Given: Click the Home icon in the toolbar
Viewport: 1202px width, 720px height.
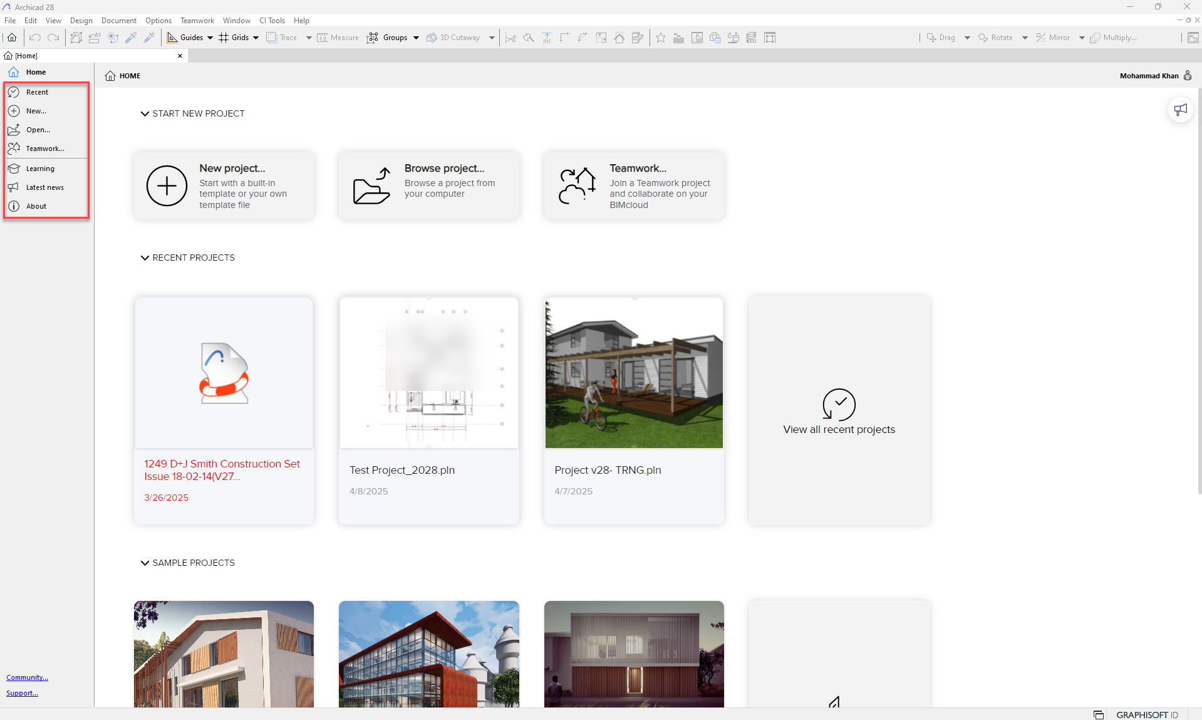Looking at the screenshot, I should (12, 38).
